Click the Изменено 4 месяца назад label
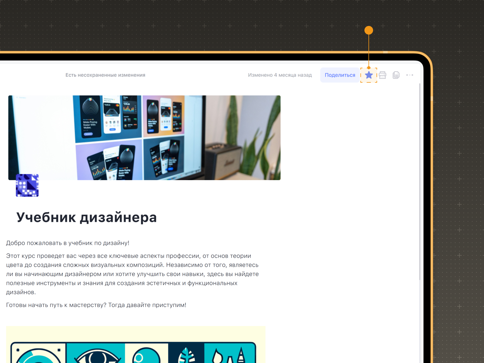 [280, 75]
